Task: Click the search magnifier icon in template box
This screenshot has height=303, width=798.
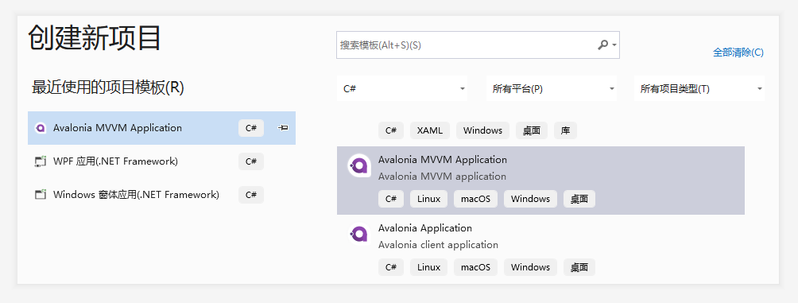Action: [602, 45]
